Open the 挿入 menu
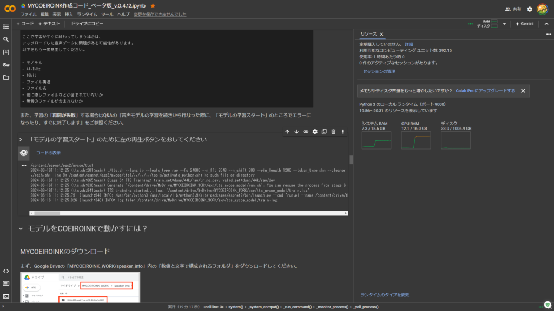 69,15
